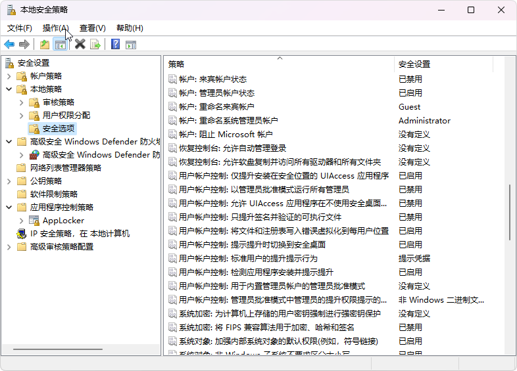This screenshot has width=517, height=371.
Task: Collapse the 本地策略 tree node
Action: coord(9,89)
